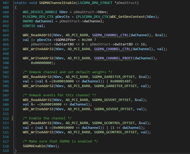The width and height of the screenshot is (190, 154).
Task: Click the 0x00010000 constant on line 509
Action: click(51, 104)
